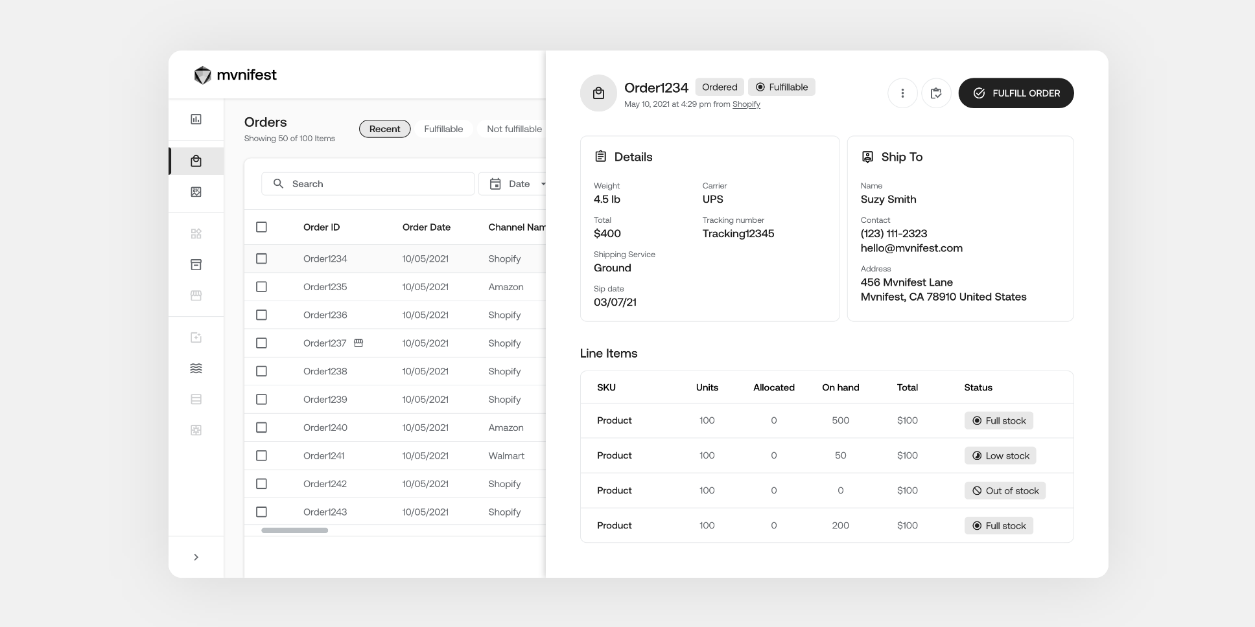Click the storefront icon beside Order1237
The width and height of the screenshot is (1255, 627).
[x=358, y=343]
